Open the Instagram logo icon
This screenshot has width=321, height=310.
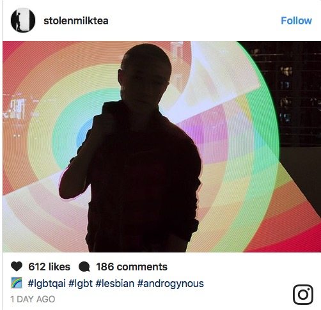click(303, 295)
